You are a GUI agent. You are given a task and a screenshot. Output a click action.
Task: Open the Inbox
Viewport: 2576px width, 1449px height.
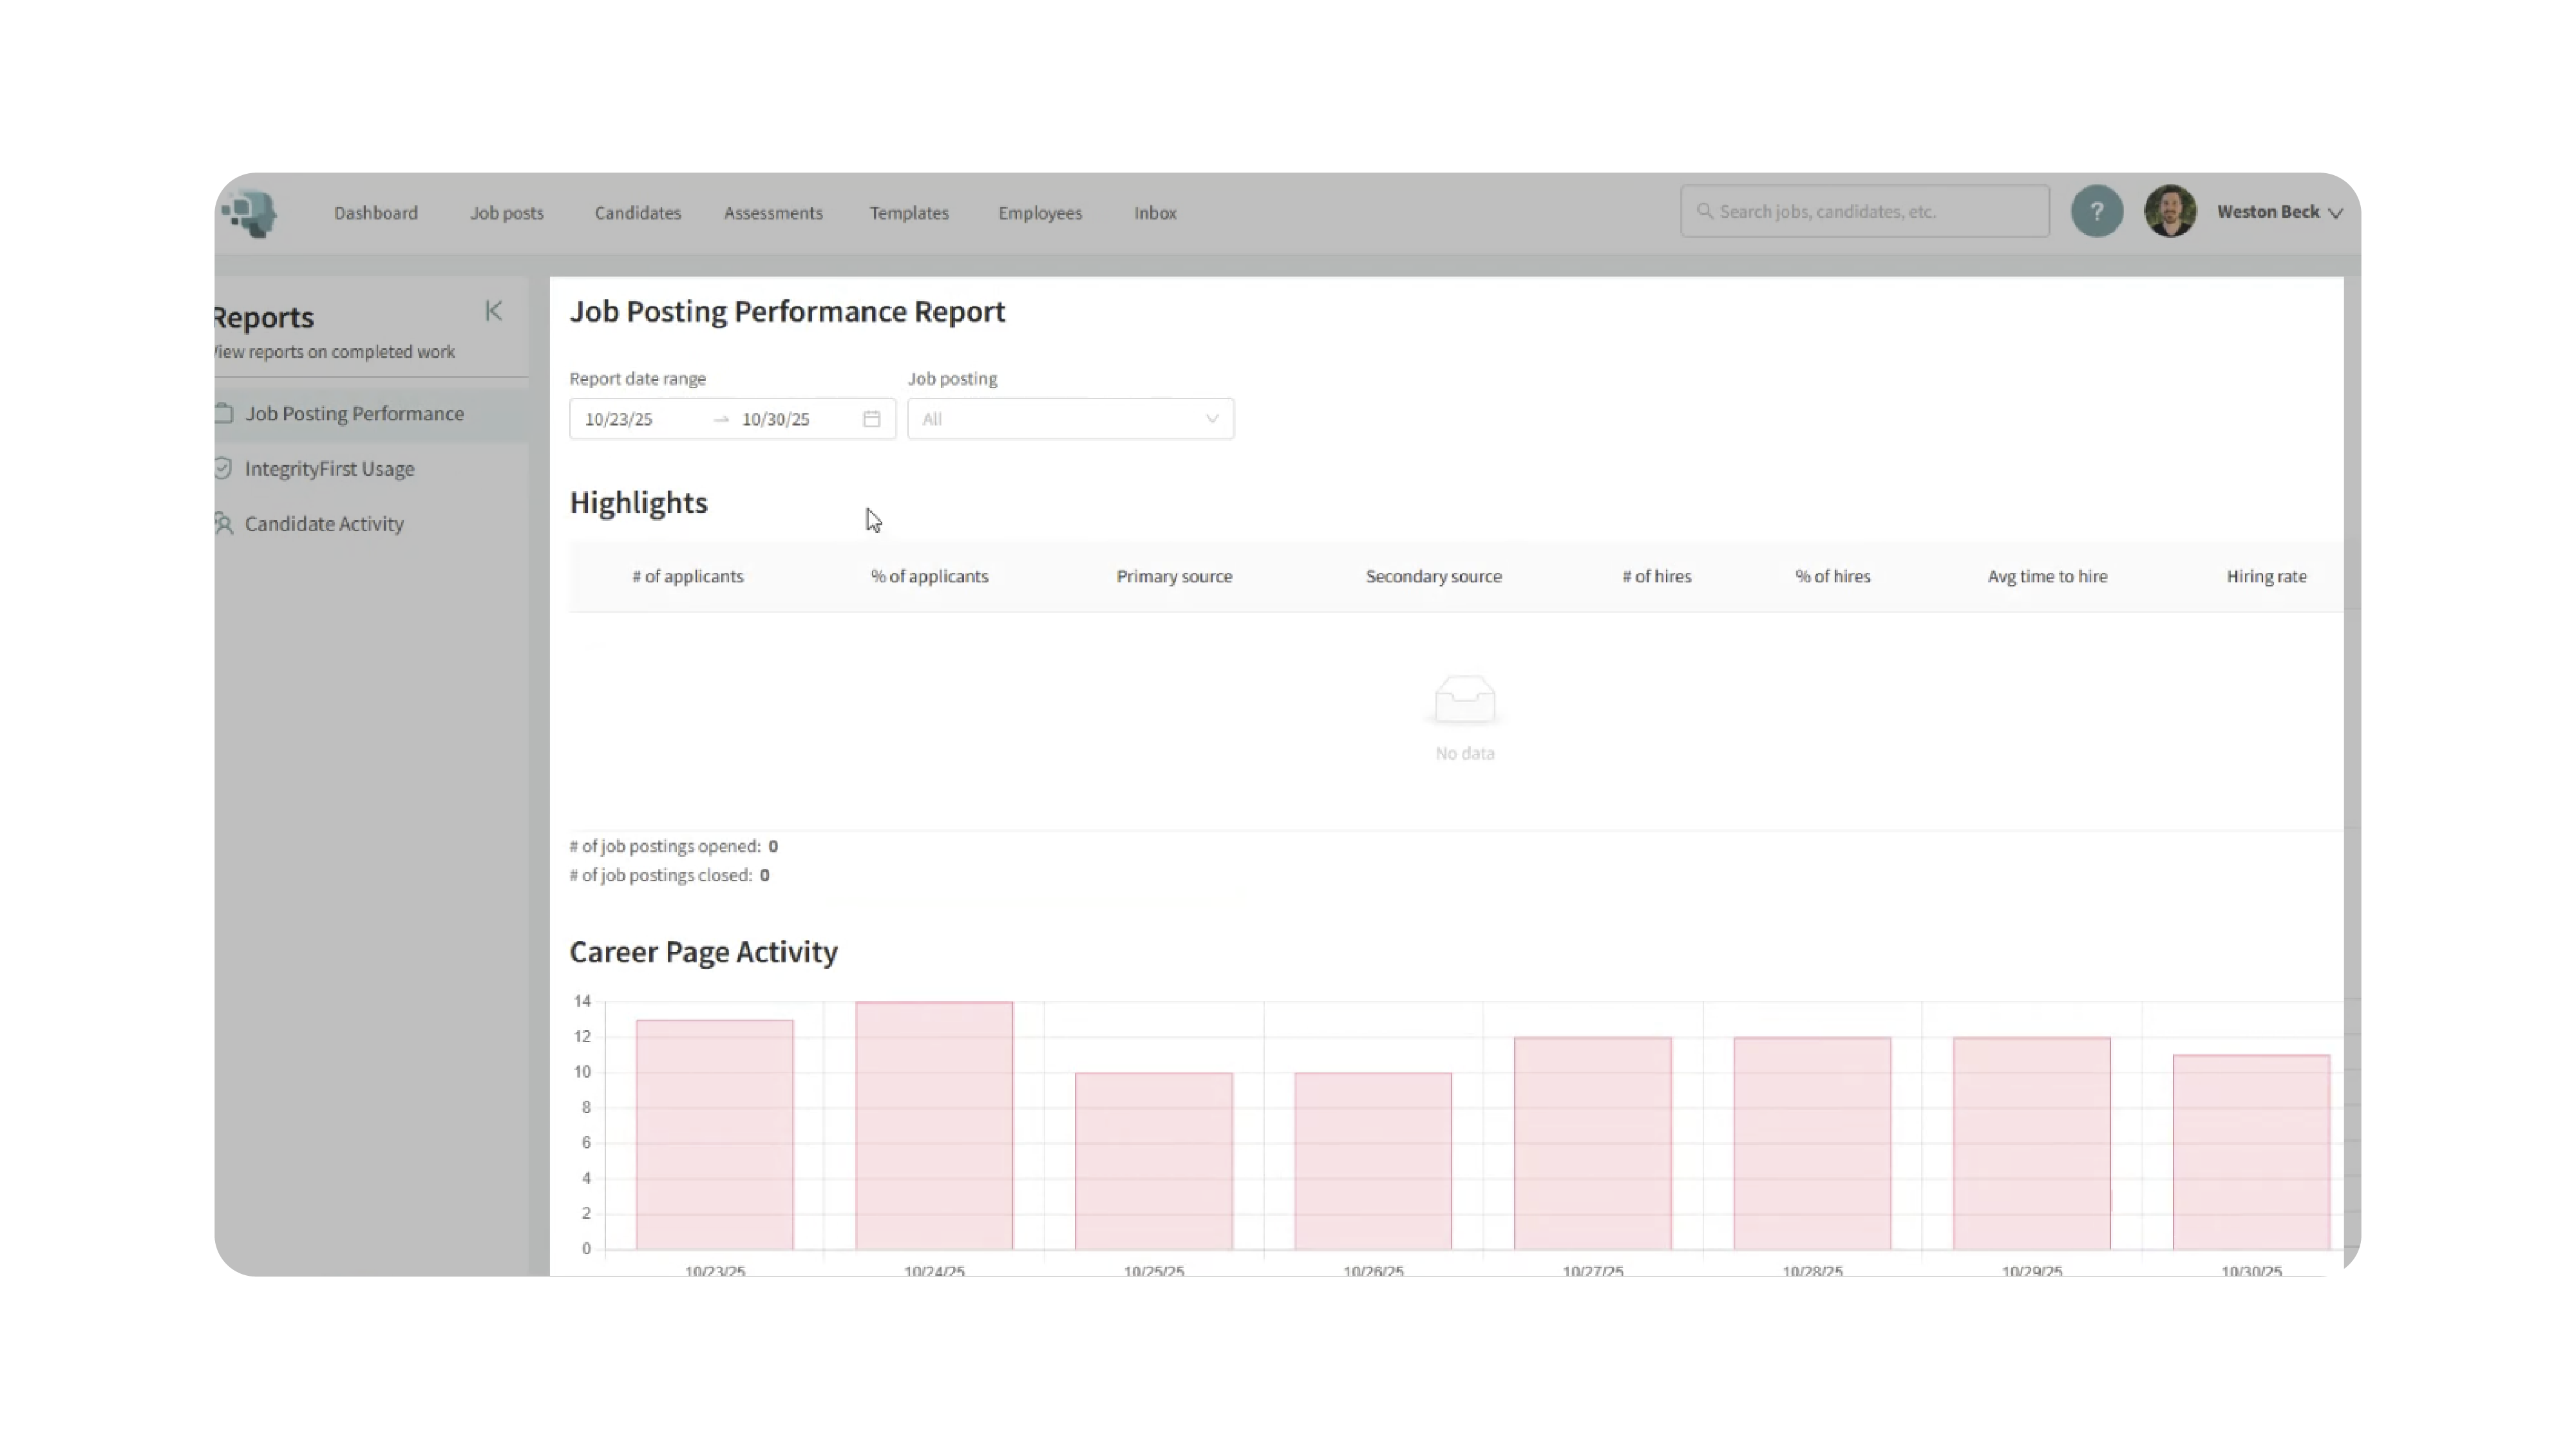click(1154, 213)
